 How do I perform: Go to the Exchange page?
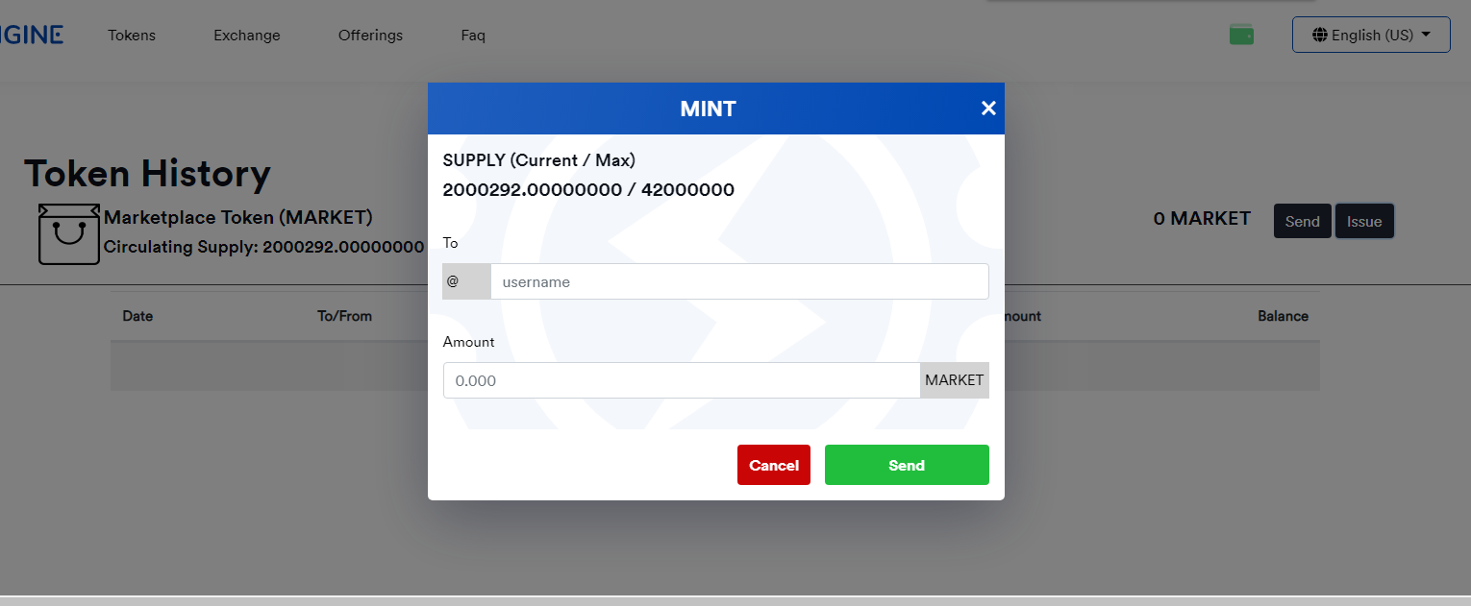247,36
